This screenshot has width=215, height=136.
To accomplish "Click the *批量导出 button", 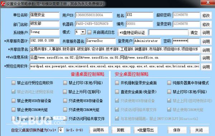I will [x=145, y=130].
